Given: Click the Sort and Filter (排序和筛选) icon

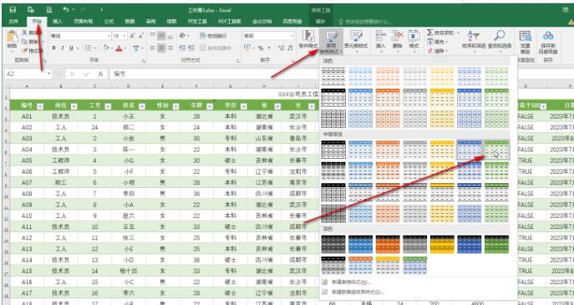Looking at the screenshot, I should point(474,36).
